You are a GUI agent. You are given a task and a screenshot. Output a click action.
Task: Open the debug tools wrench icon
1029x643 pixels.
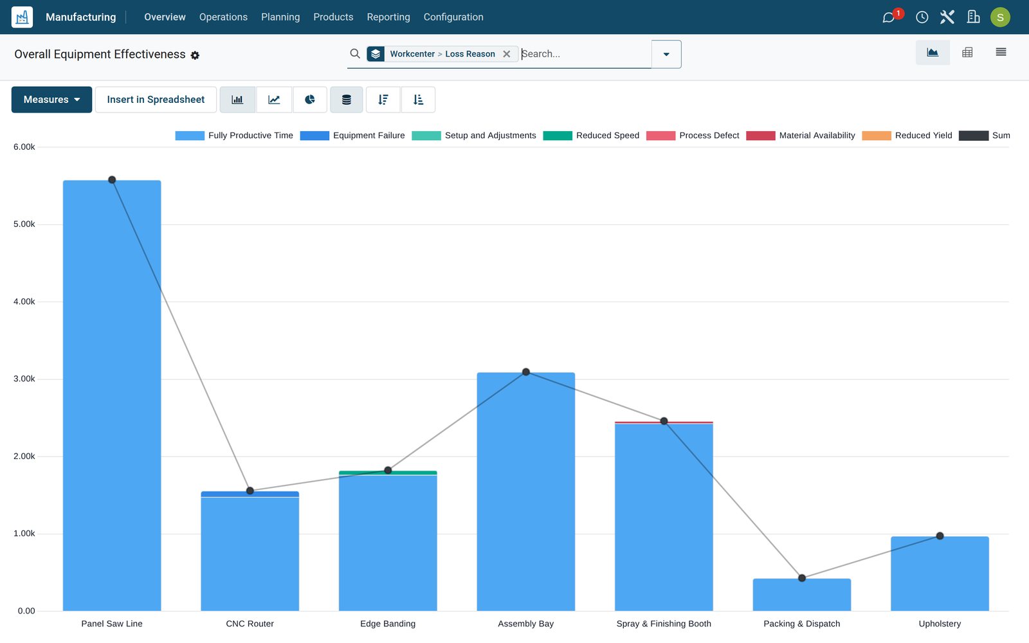[x=947, y=17]
